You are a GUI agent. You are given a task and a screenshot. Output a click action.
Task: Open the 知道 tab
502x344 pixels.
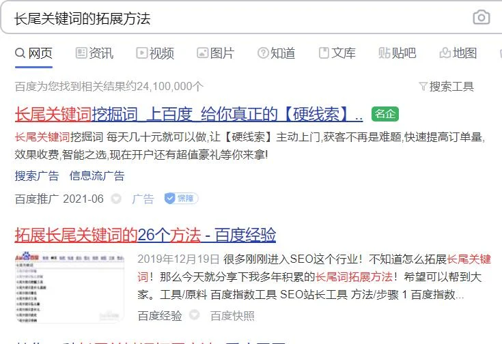point(277,53)
